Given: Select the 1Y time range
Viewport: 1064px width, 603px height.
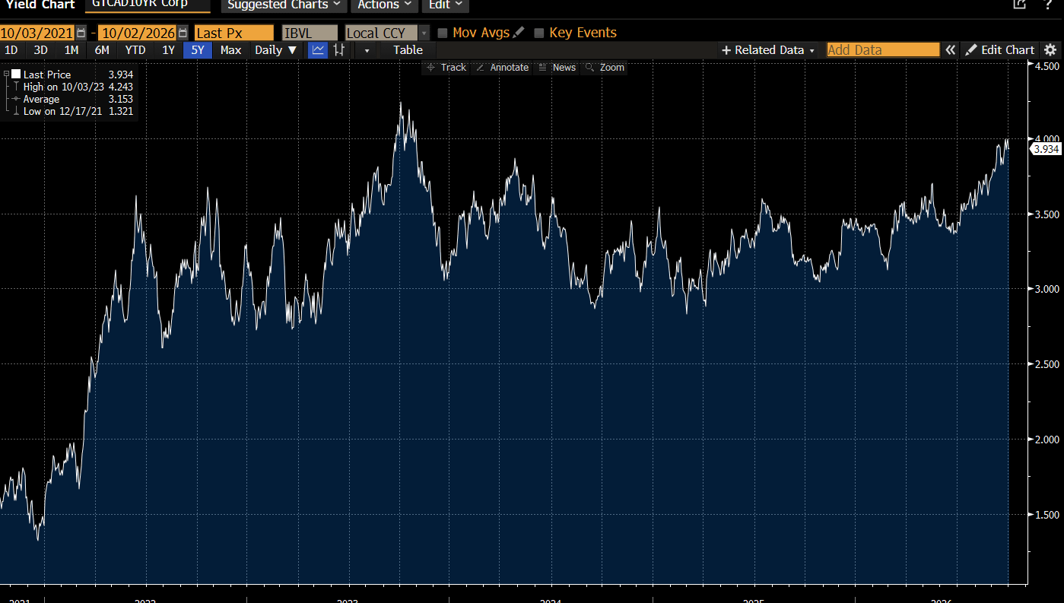Looking at the screenshot, I should [x=168, y=50].
